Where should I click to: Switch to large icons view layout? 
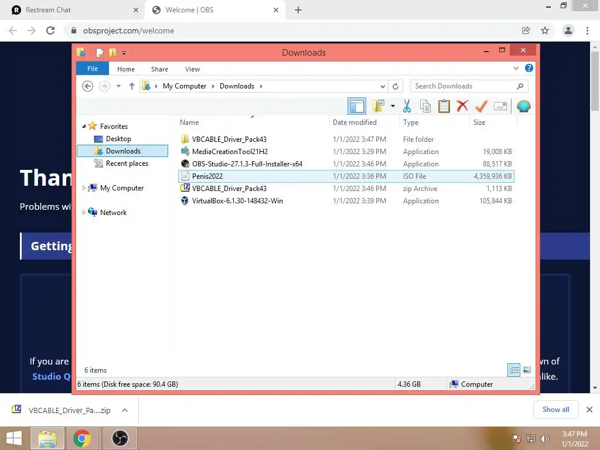pyautogui.click(x=527, y=370)
